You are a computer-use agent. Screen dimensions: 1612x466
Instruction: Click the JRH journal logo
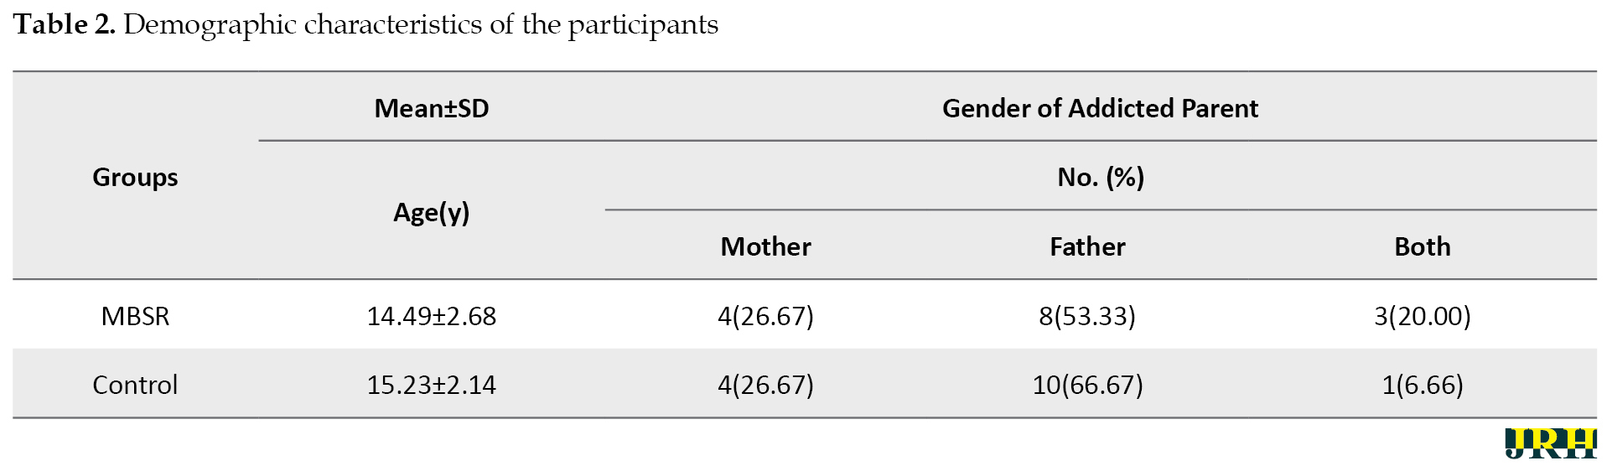[x=1550, y=443]
